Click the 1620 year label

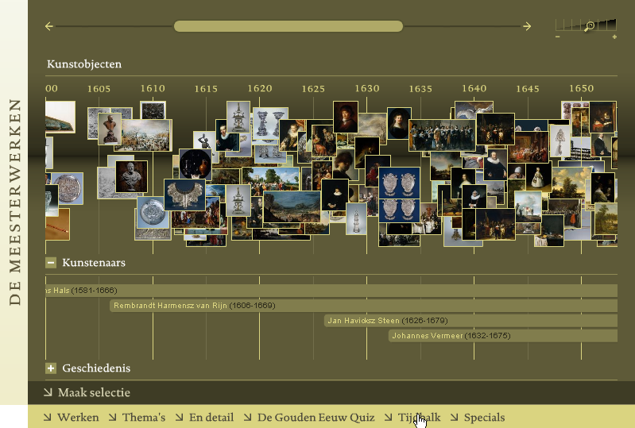260,89
